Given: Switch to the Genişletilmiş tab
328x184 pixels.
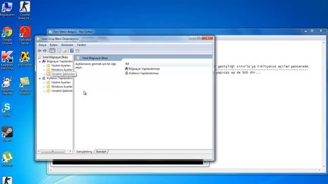Looking at the screenshot, I should coord(84,152).
